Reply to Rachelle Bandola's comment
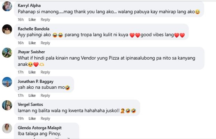Viewport: 216px width, 139px height. click(45, 43)
